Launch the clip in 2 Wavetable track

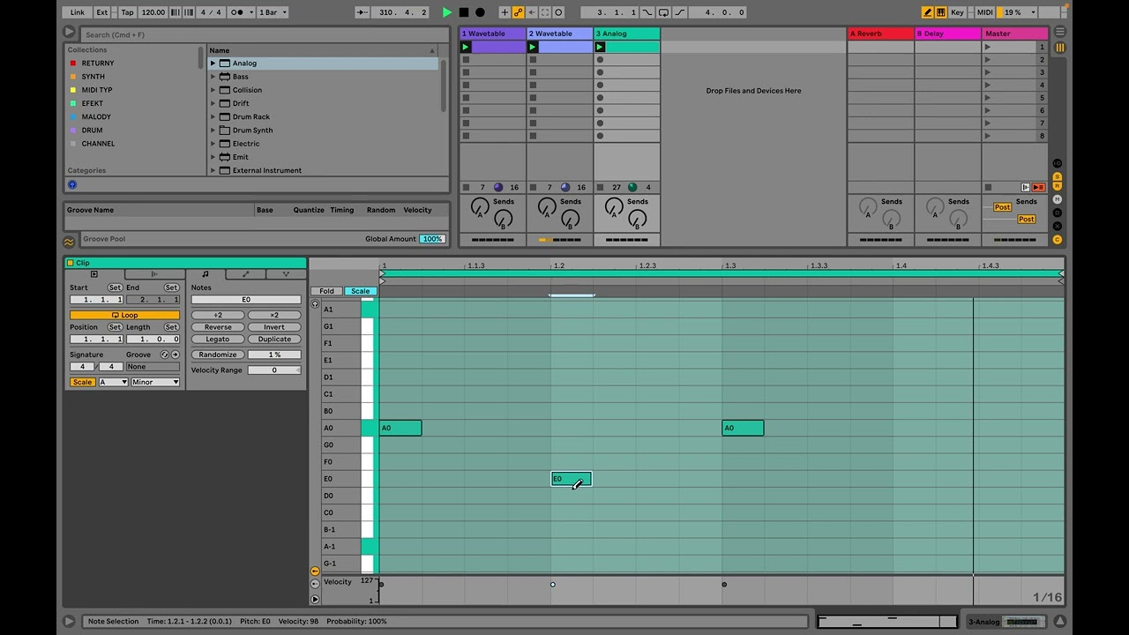532,47
